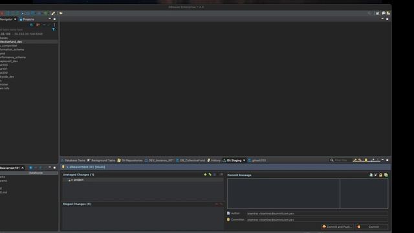Click the yellow arrow icon in main toolbar

(61, 13)
